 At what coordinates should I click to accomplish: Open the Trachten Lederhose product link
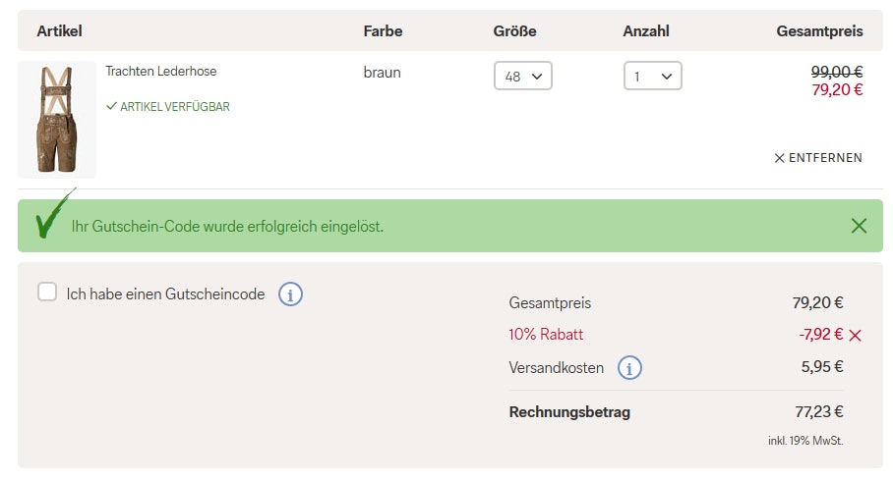[161, 72]
